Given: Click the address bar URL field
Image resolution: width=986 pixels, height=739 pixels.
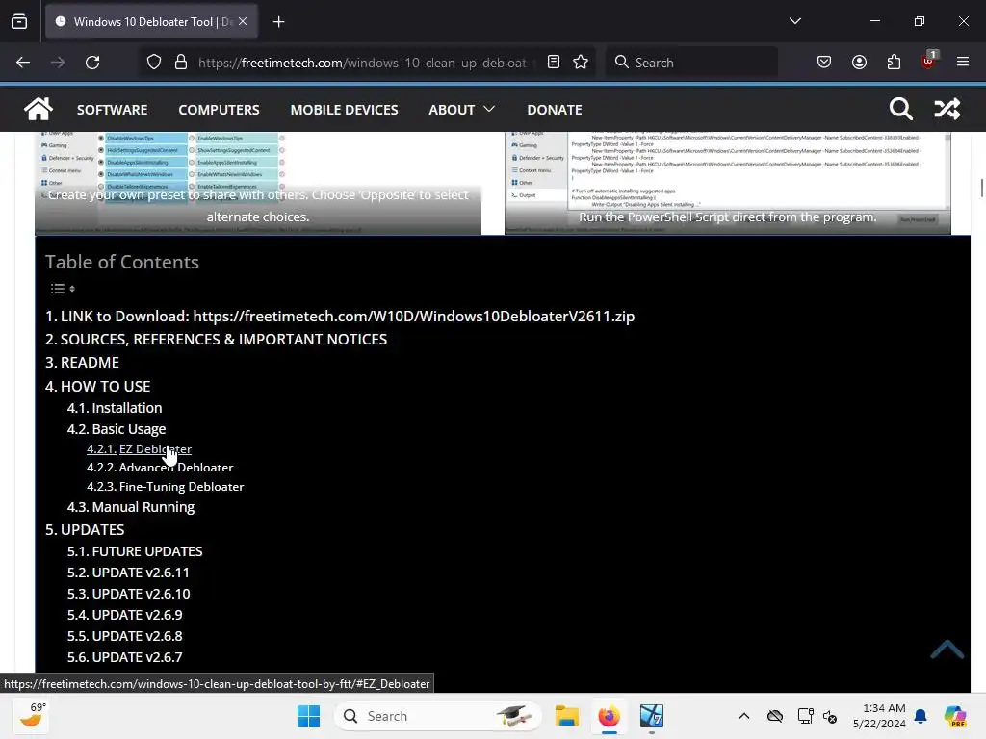Looking at the screenshot, I should 365,63.
